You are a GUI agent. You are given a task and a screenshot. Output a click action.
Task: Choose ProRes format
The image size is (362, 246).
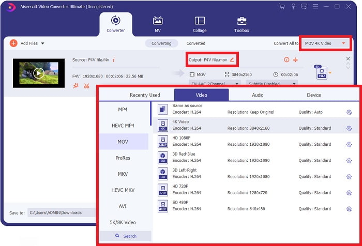pos(124,158)
